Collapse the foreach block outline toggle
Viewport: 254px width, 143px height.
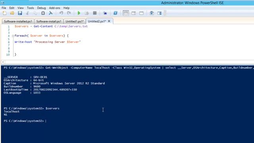click(x=13, y=36)
